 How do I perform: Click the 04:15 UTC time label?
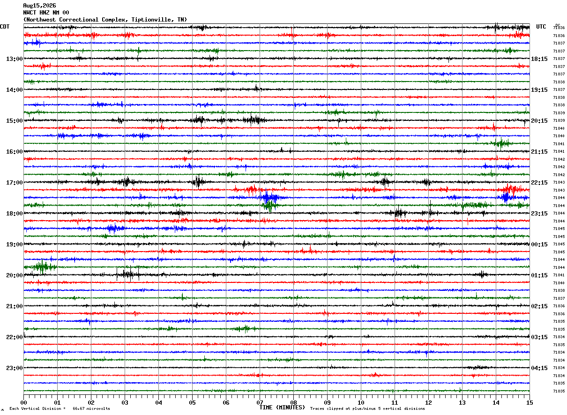539,368
